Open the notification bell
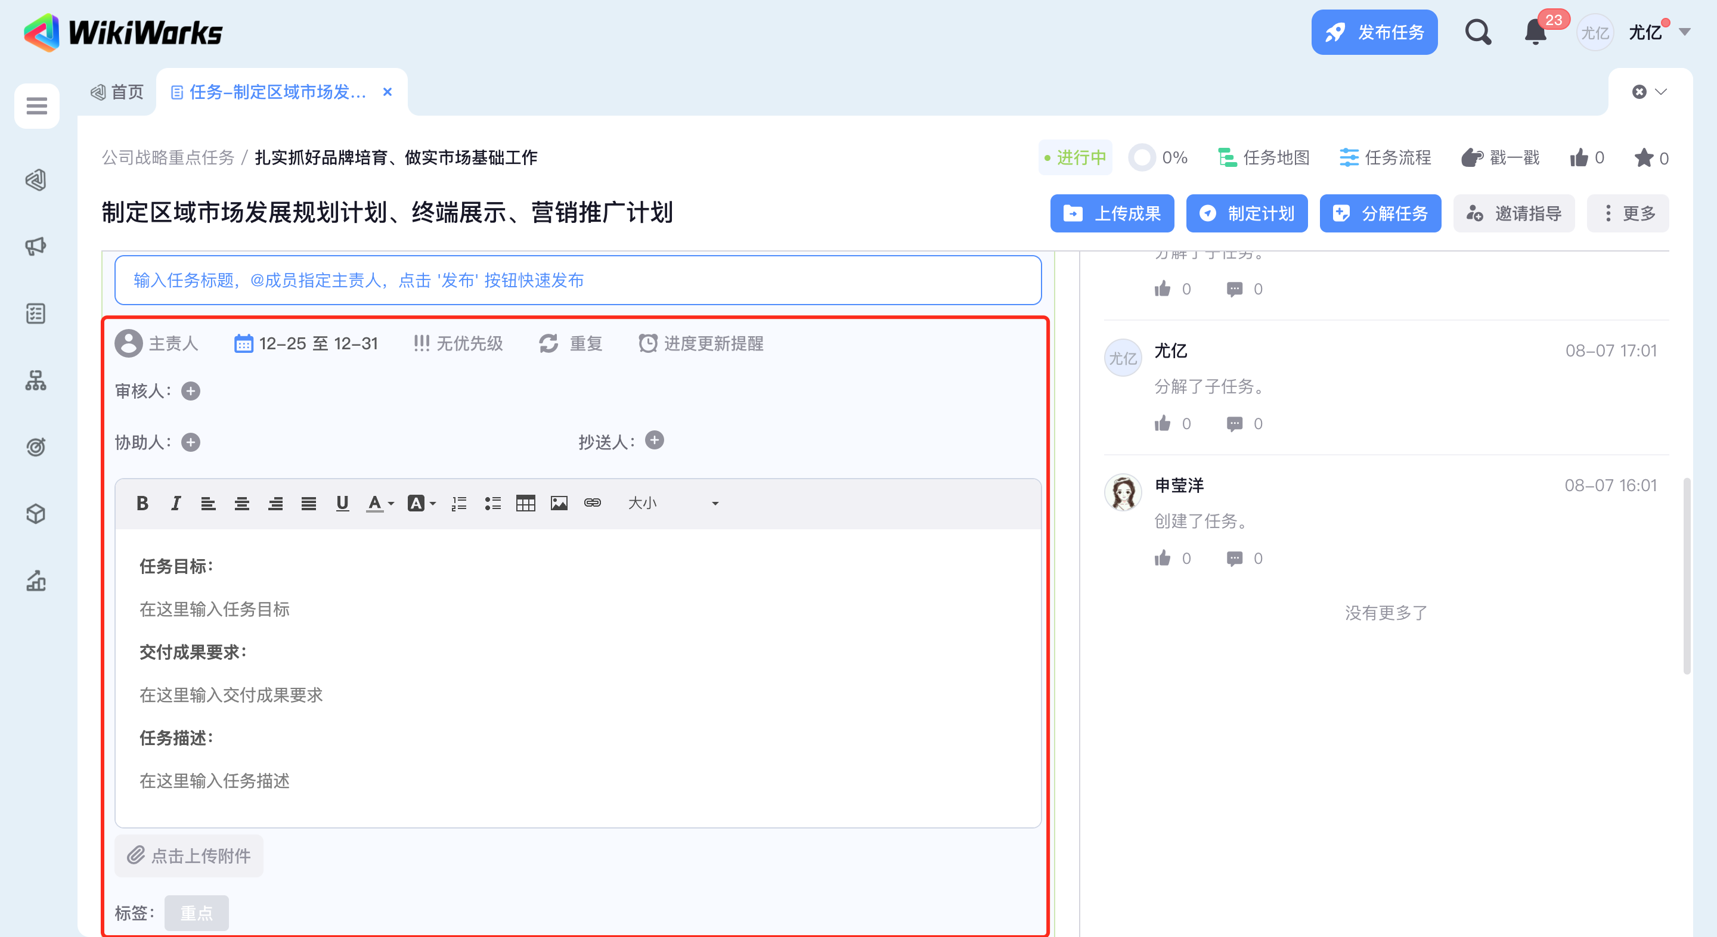 tap(1535, 32)
